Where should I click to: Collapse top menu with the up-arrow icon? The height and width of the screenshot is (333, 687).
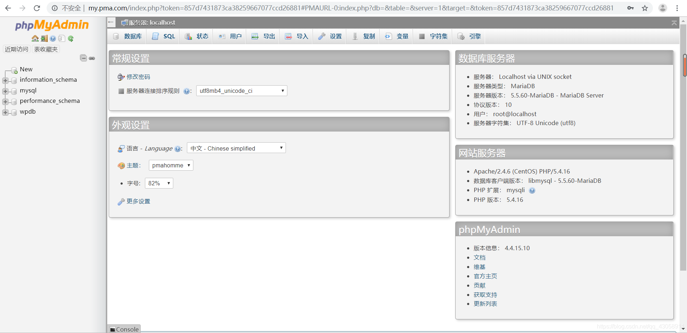coord(674,23)
